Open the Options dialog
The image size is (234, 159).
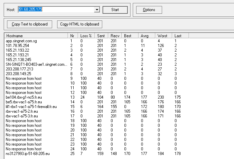149,10
